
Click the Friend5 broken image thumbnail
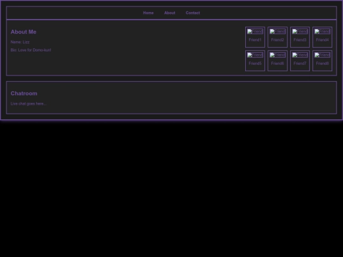pos(255,55)
